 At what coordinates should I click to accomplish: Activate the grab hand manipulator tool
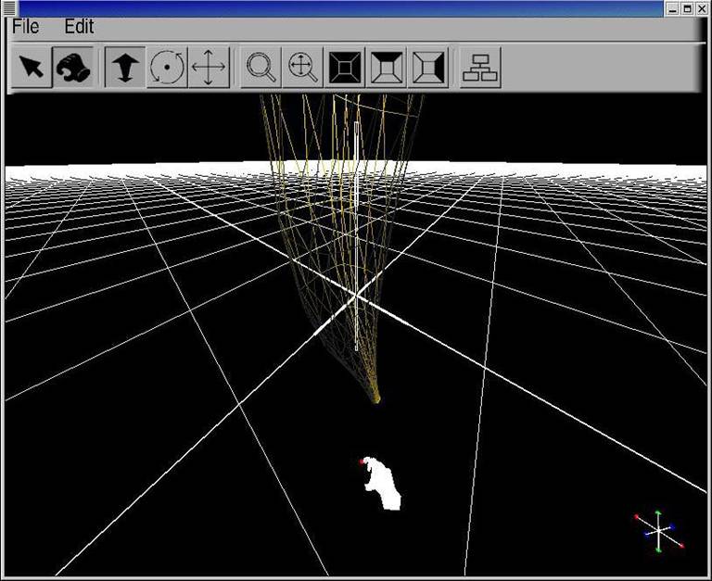pos(73,67)
